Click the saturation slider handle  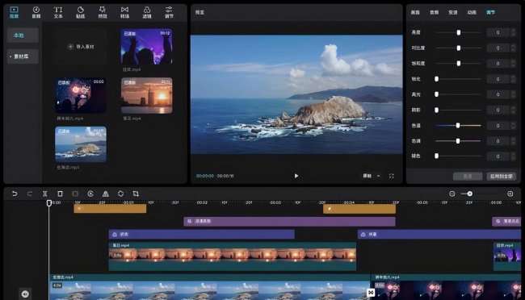pyautogui.click(x=459, y=63)
